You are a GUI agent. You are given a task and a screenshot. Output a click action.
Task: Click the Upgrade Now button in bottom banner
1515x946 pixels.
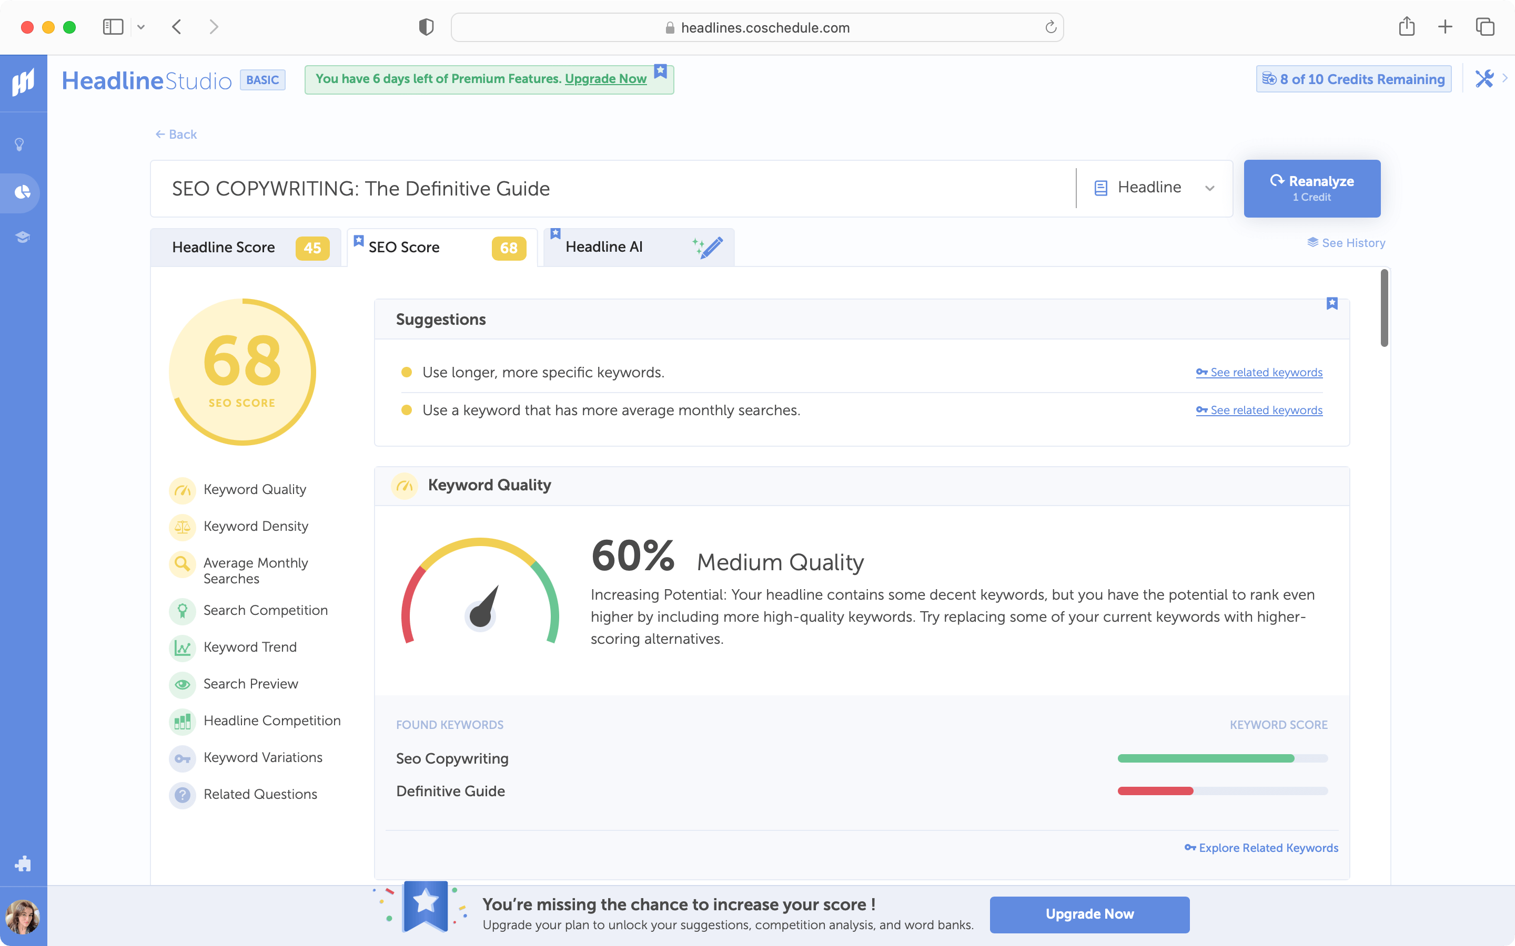click(1089, 914)
